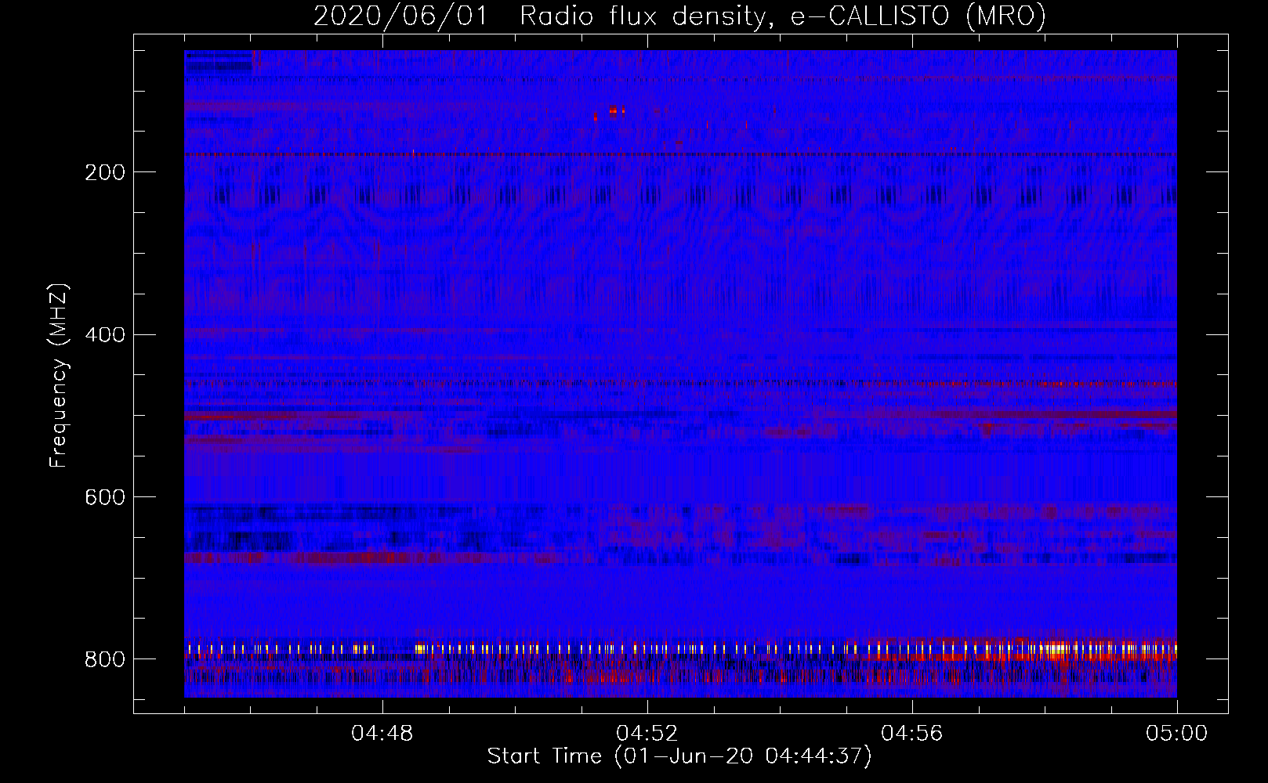This screenshot has width=1268, height=783.
Task: Click the 'Start Time (01-Jun-20 04:44:37)' axis label
Action: (679, 756)
